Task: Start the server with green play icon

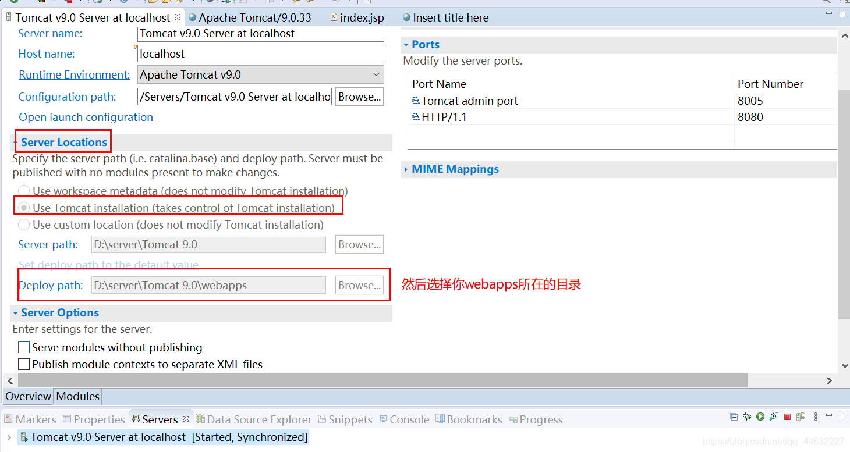Action: (x=760, y=417)
